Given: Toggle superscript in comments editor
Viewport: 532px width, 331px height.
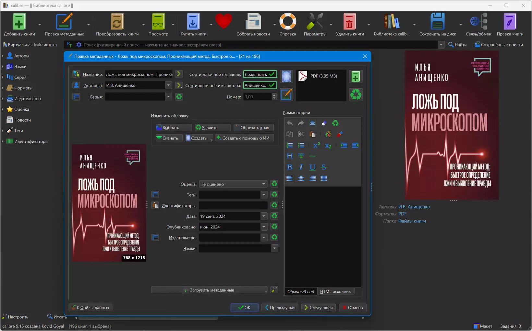Looking at the screenshot, I should (x=317, y=145).
